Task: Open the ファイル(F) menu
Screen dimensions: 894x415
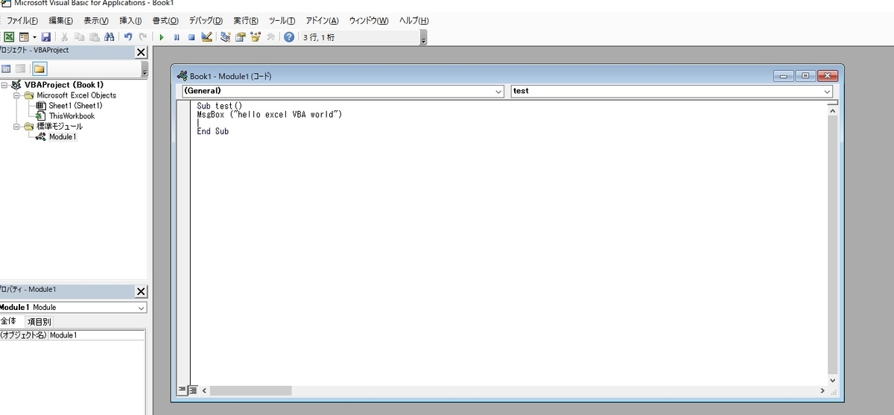Action: 22,21
